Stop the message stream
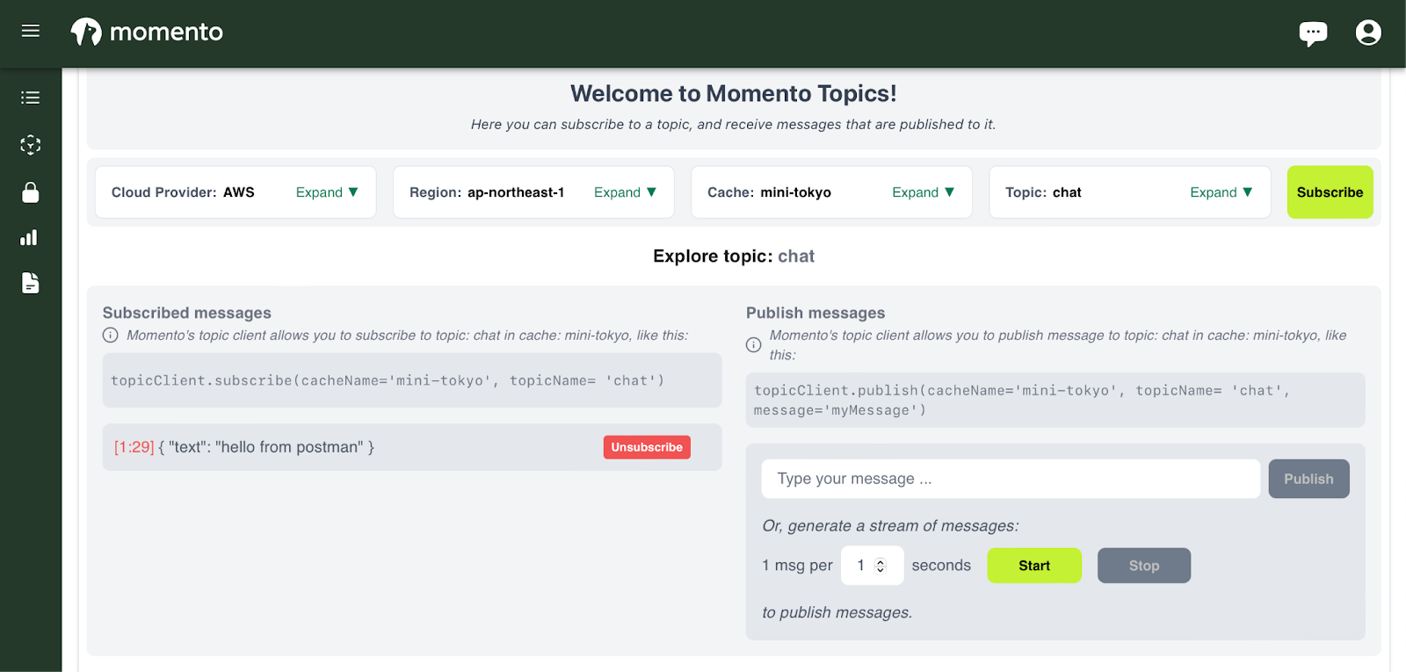Image resolution: width=1406 pixels, height=672 pixels. coord(1144,566)
